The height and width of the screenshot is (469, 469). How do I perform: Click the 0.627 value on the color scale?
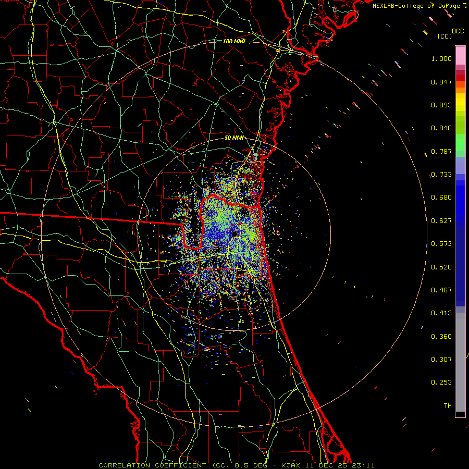pos(441,221)
